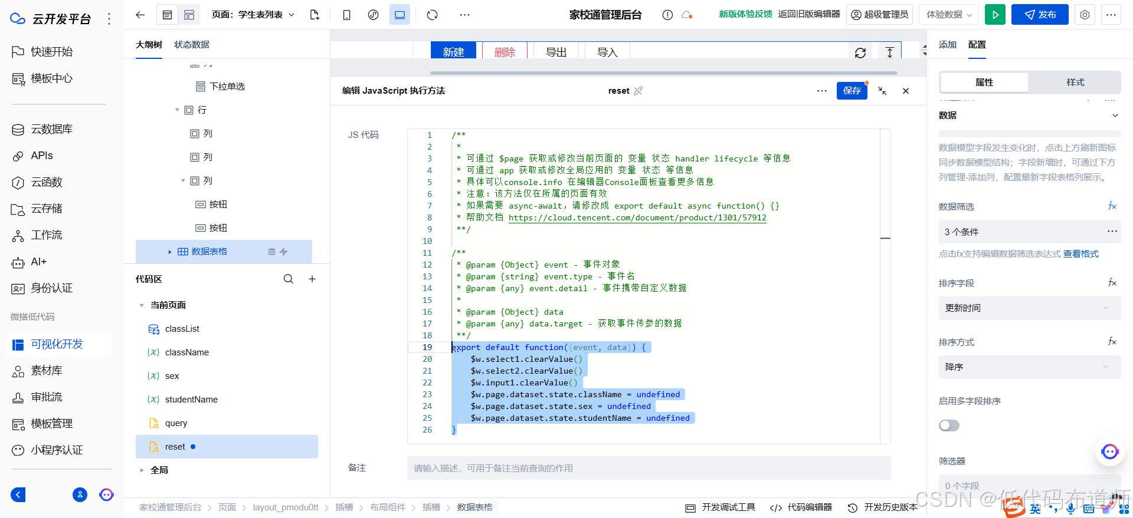Viewport: 1133px width, 518px height.
Task: Search in the code area
Action: [289, 279]
